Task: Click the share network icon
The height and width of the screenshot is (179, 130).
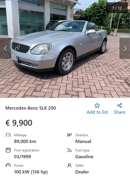Action: point(119,105)
